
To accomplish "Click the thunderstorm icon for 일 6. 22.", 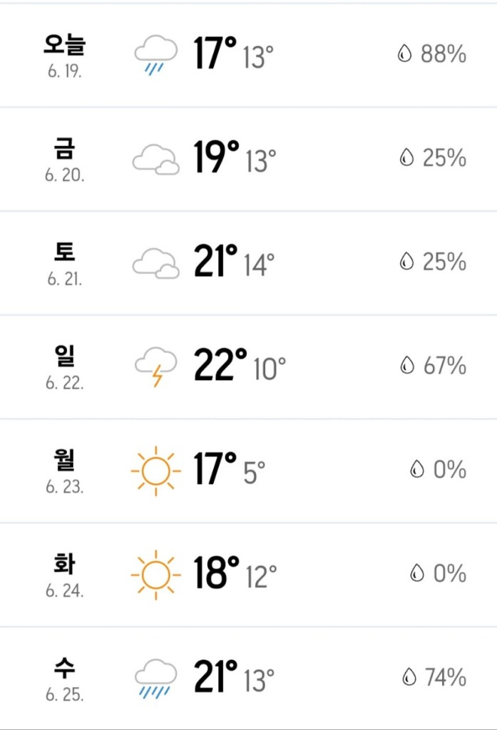I will (x=156, y=366).
